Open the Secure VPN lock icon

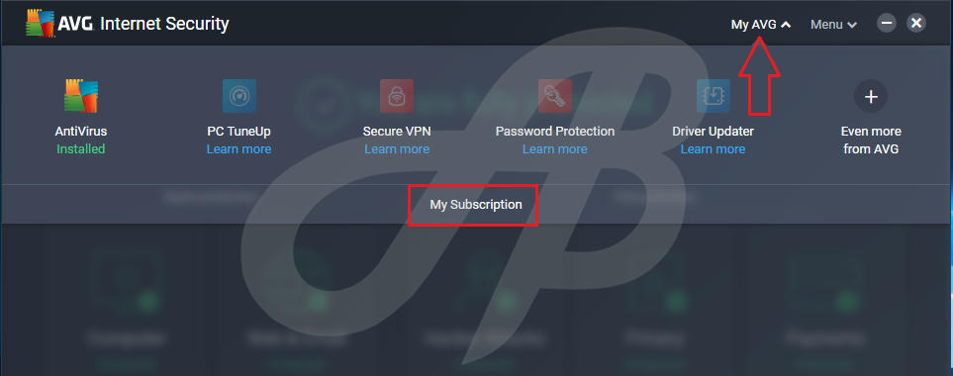(x=397, y=96)
